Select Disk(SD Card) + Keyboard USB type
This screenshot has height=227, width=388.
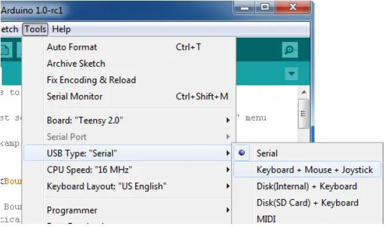307,203
